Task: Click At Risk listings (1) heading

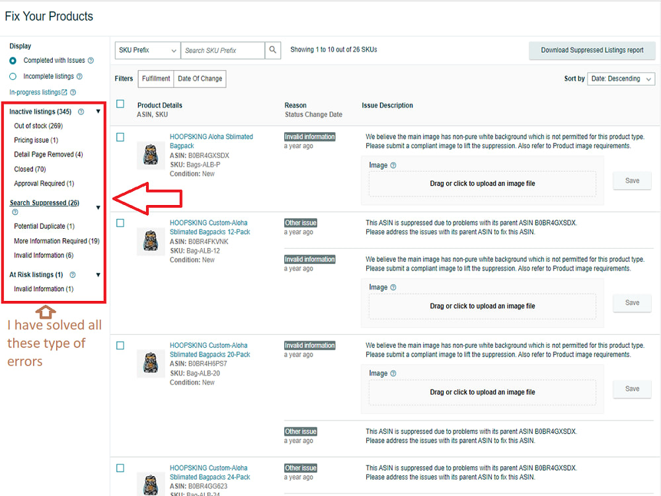Action: pyautogui.click(x=36, y=275)
